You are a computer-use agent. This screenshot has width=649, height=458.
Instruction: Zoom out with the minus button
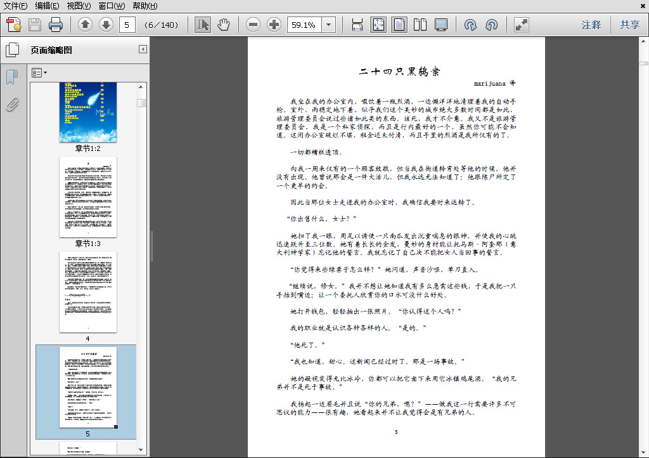[253, 25]
